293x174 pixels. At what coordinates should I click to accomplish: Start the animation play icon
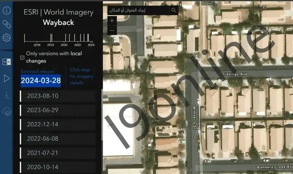coord(6,78)
